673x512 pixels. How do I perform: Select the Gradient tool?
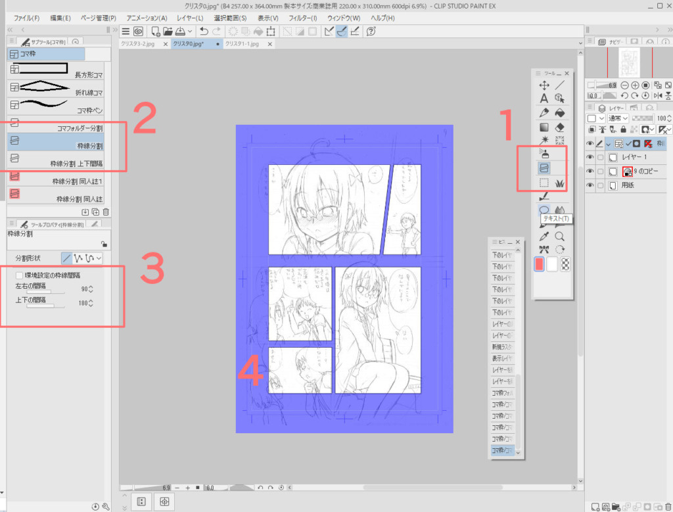point(544,128)
